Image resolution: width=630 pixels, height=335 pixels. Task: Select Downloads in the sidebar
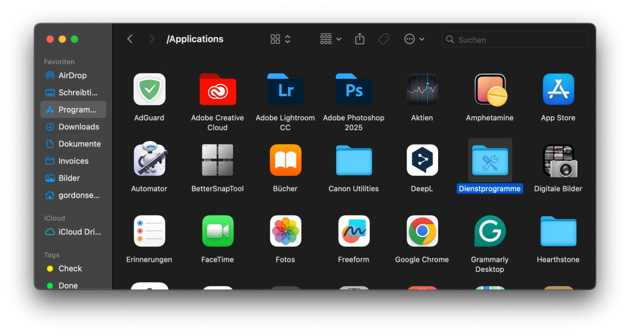pyautogui.click(x=79, y=126)
